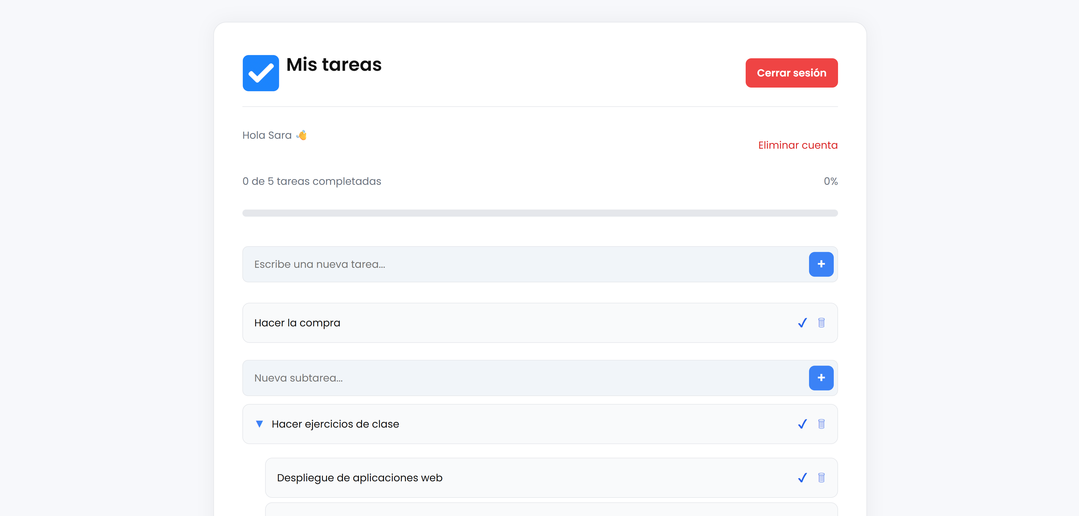
Task: Click the plus icon to add a new task
Action: click(821, 264)
